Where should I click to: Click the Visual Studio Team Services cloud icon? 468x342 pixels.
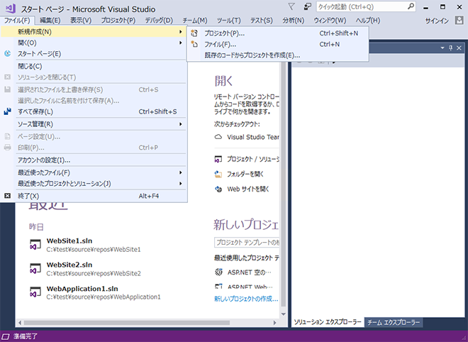coord(218,137)
